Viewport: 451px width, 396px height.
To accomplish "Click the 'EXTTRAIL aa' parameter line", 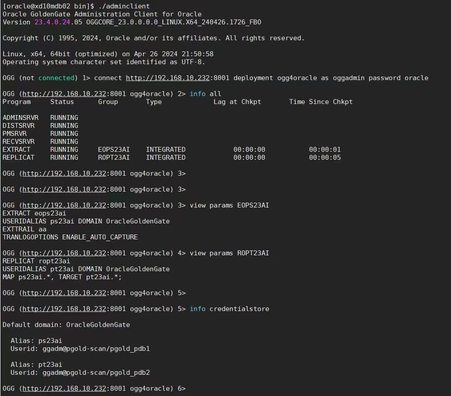I will pyautogui.click(x=24, y=229).
